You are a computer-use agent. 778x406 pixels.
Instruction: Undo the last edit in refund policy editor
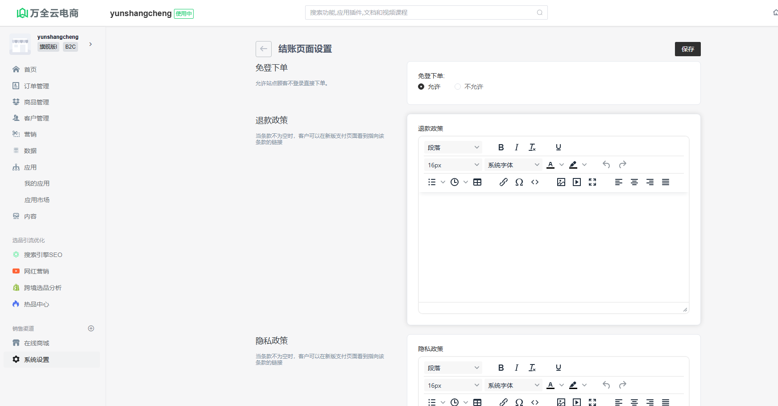click(x=606, y=165)
